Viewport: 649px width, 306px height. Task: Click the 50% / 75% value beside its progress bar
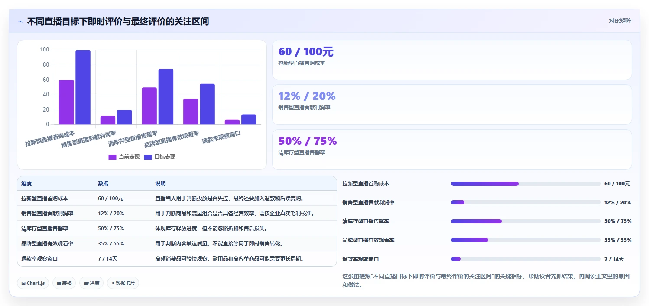click(618, 221)
